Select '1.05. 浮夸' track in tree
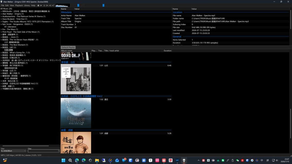This screenshot has width=292, height=164. 9,50
